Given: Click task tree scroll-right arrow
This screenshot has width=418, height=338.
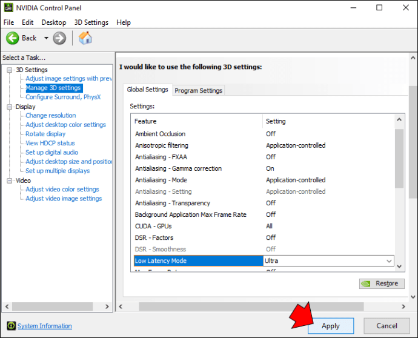Looking at the screenshot, I should pos(107,307).
